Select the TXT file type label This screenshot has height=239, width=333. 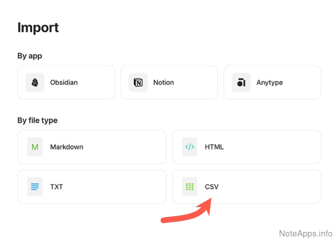click(57, 187)
